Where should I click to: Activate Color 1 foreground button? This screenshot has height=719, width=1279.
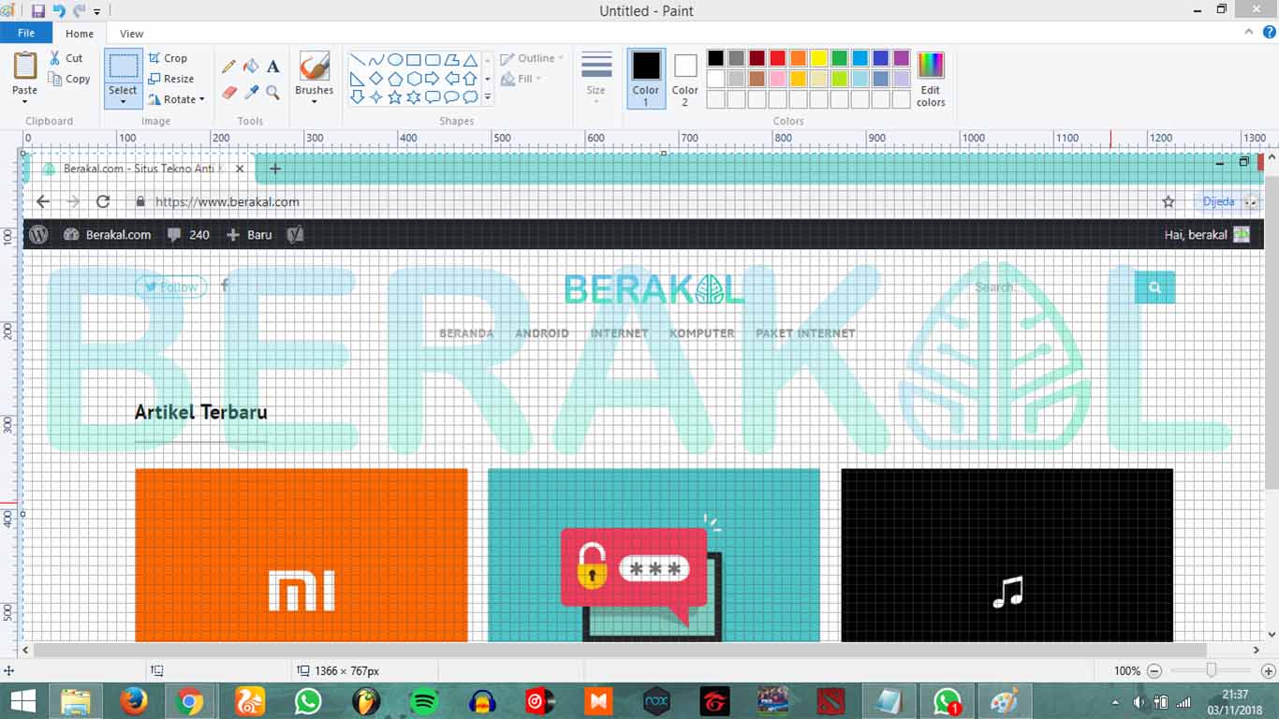click(646, 79)
